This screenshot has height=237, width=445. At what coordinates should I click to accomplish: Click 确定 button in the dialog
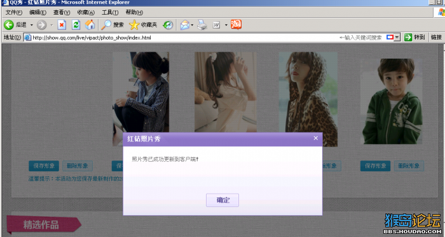222,200
